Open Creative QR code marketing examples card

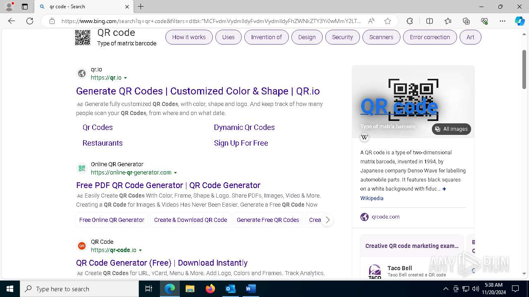point(412,246)
